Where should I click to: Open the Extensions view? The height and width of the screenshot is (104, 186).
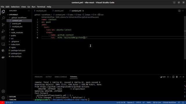tap(3, 38)
